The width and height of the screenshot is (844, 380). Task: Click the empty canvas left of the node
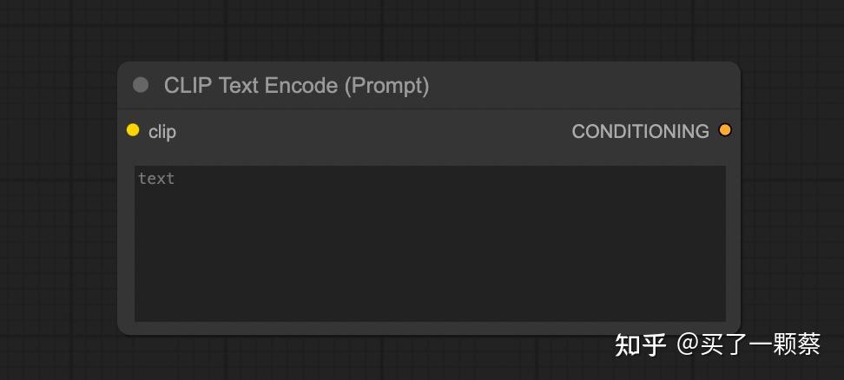56,200
